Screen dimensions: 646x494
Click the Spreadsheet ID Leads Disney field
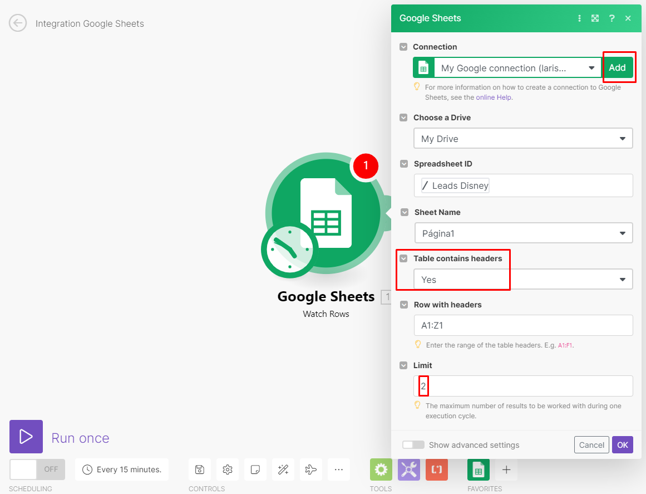coord(523,185)
